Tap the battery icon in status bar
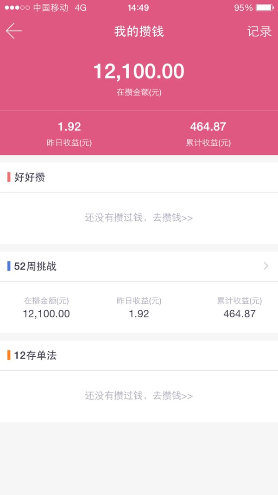 click(265, 7)
